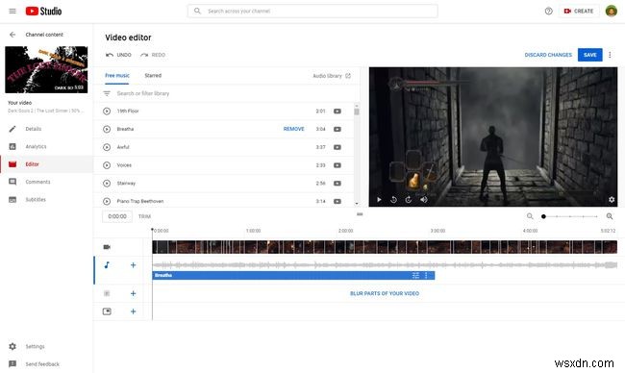625x373 pixels.
Task: Mute the preview player volume
Action: pyautogui.click(x=423, y=200)
